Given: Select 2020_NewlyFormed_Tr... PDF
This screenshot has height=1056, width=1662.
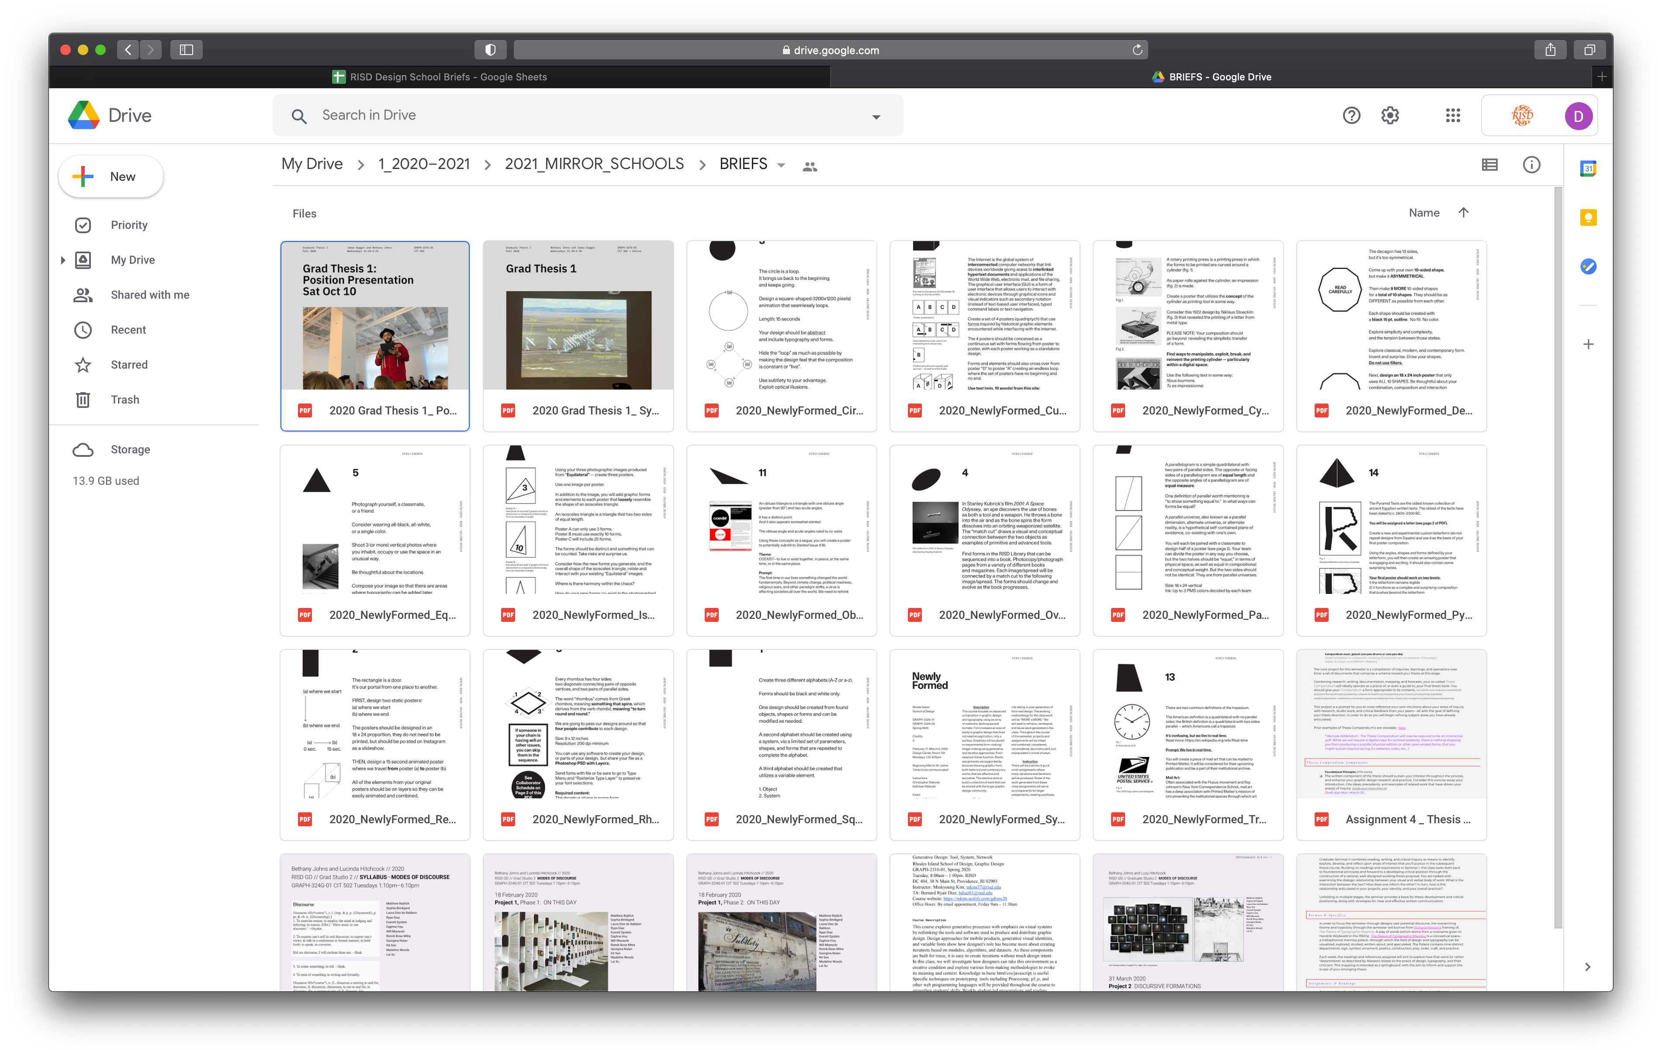Looking at the screenshot, I should 1188,745.
